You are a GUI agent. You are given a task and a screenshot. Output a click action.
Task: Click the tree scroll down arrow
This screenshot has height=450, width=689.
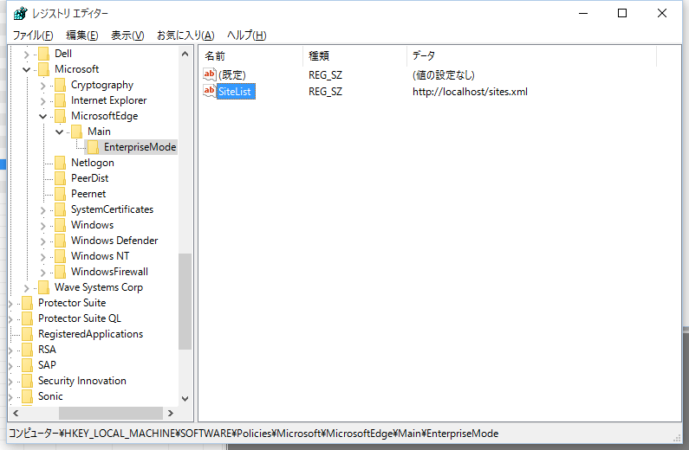[185, 399]
